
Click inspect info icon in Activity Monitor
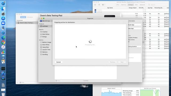[x=99, y=5]
